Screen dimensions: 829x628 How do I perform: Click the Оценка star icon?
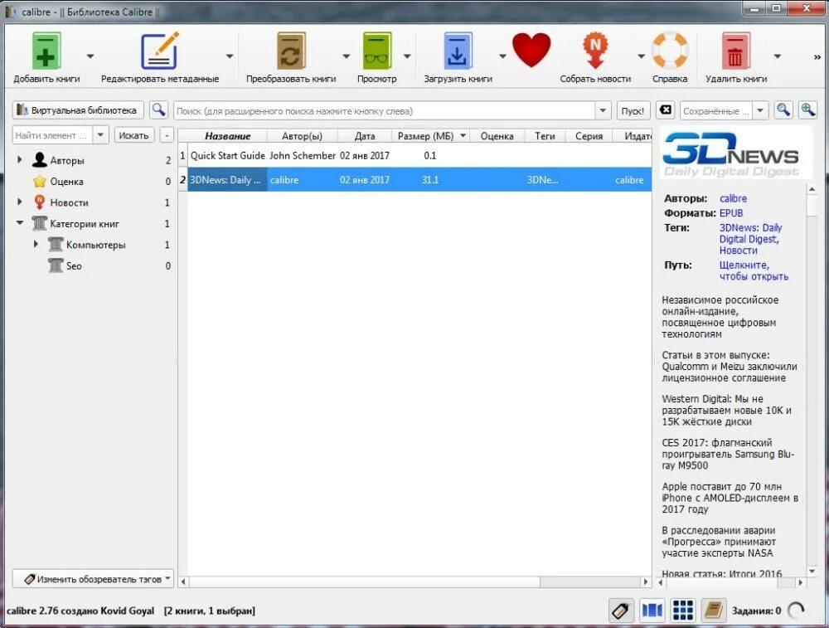(39, 182)
